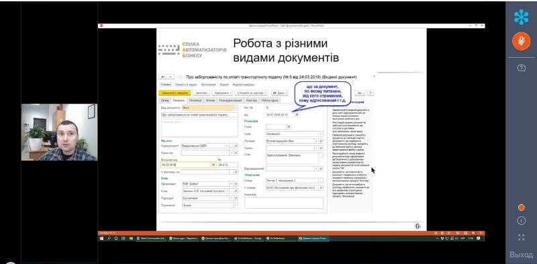
Task: Click into the Коментар text field
Action: tap(283, 203)
